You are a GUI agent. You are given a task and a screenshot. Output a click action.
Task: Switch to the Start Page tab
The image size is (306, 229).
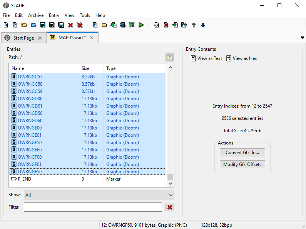pos(23,38)
